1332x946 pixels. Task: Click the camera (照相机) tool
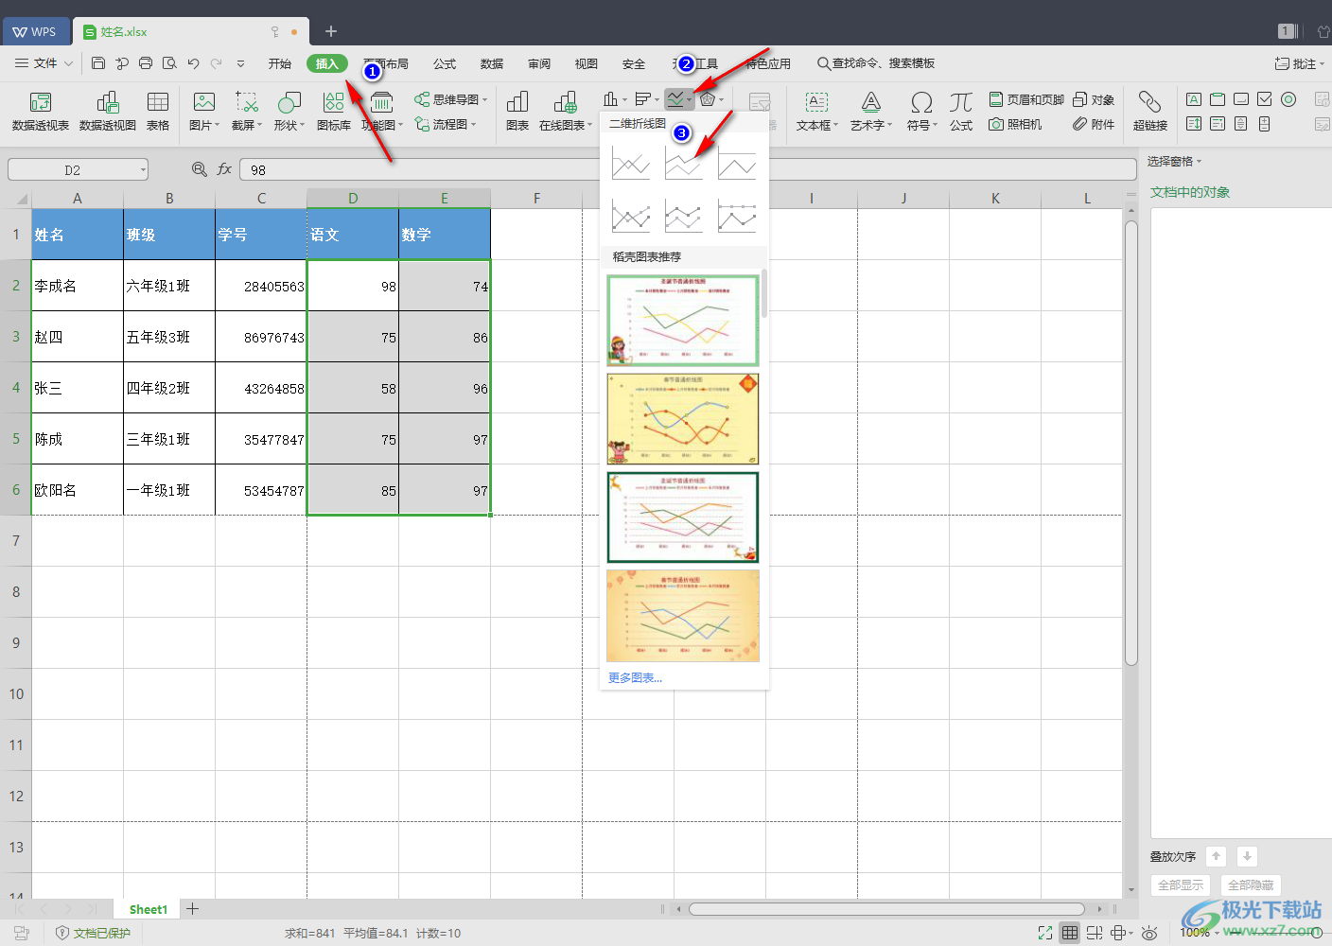coord(1015,124)
